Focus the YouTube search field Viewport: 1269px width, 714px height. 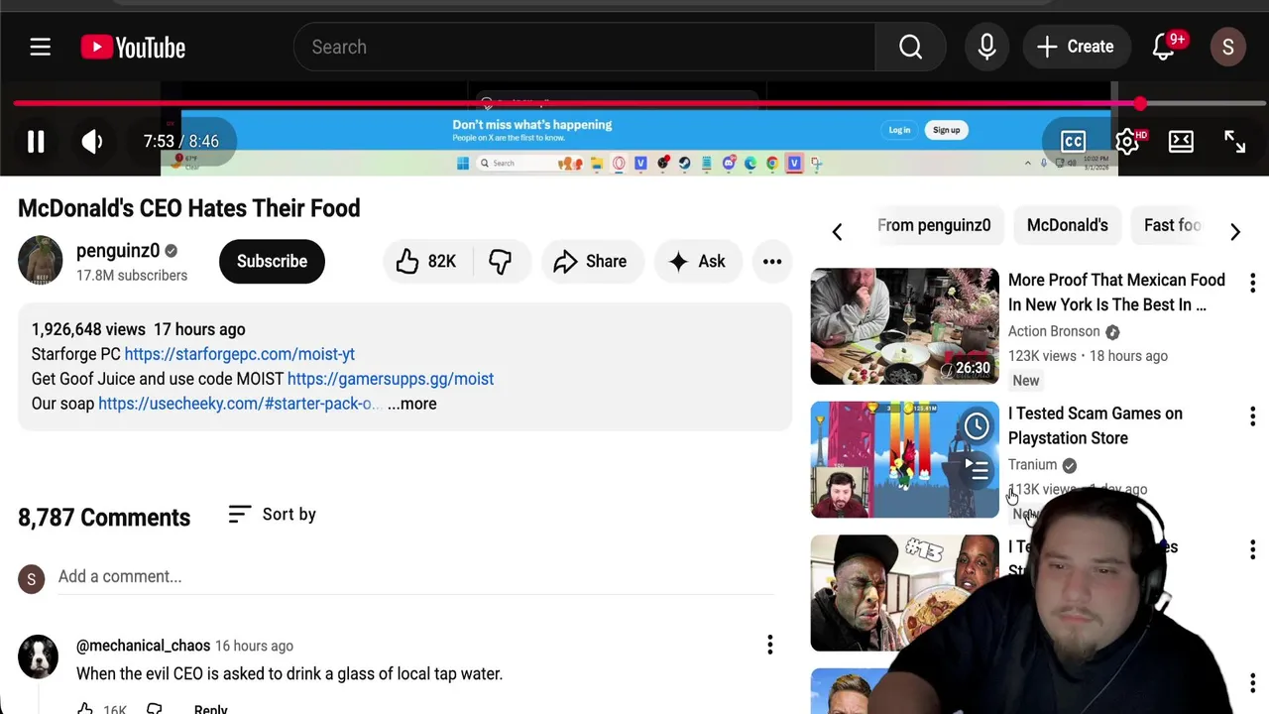[585, 47]
